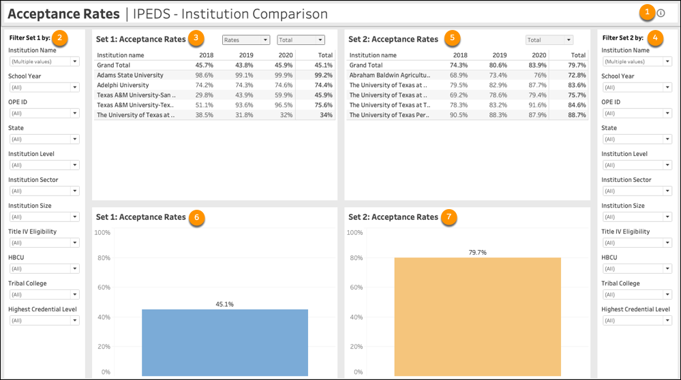Click the 29.8% value for Texas A&M-San
This screenshot has width=681, height=380.
pos(205,95)
